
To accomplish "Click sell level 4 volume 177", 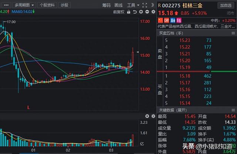I will click(207, 47).
